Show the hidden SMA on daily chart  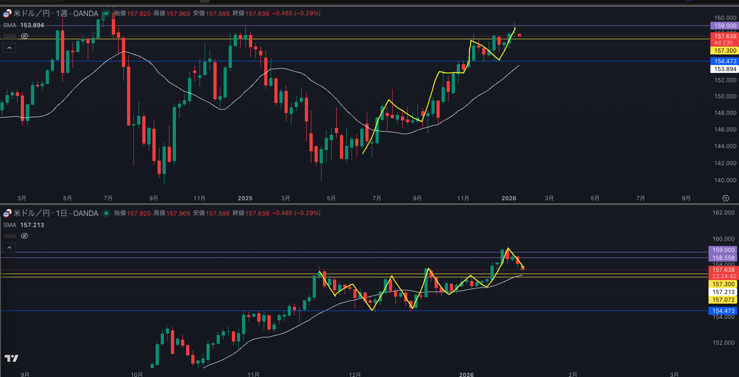[x=24, y=236]
